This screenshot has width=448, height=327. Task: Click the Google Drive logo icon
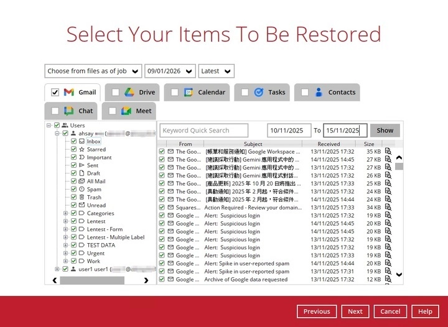(129, 92)
